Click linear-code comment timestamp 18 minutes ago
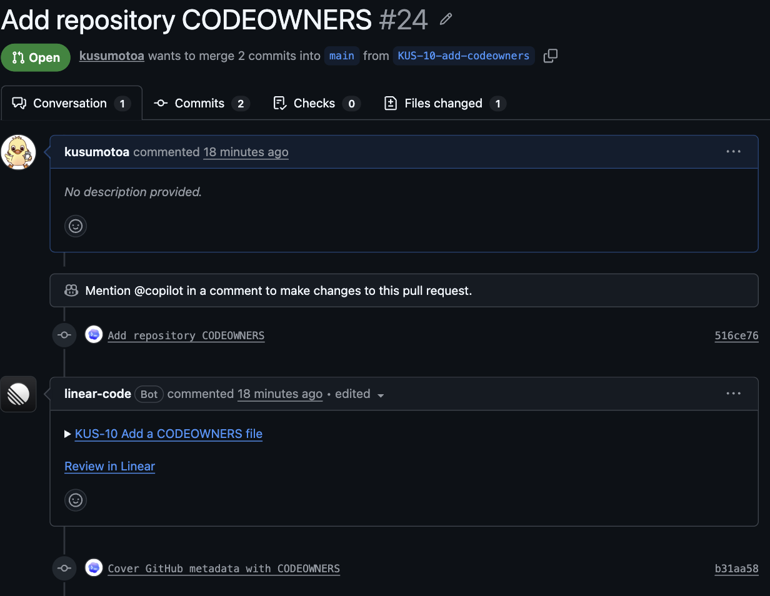This screenshot has height=596, width=770. pyautogui.click(x=280, y=394)
